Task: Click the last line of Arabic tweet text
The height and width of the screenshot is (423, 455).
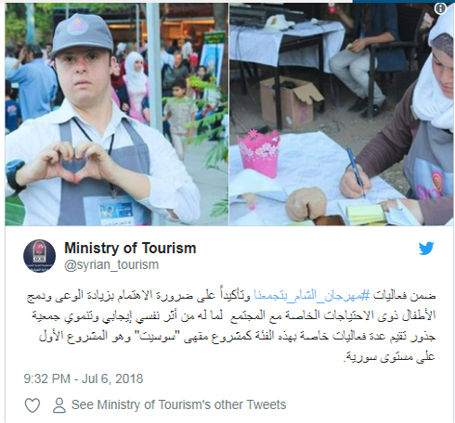Action: 390,356
